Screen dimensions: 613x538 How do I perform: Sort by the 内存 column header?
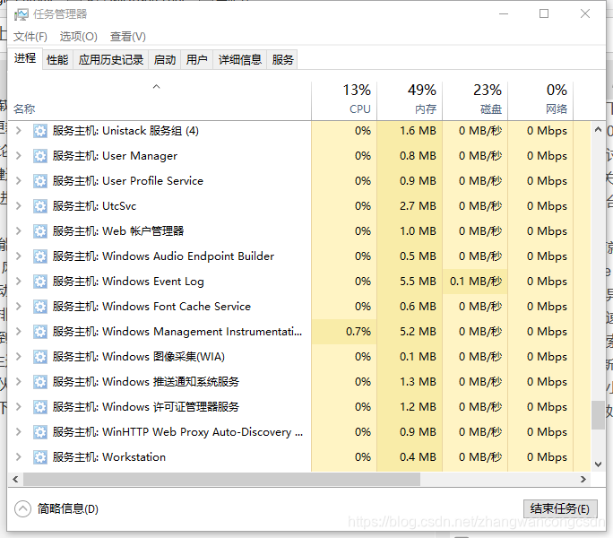click(410, 100)
